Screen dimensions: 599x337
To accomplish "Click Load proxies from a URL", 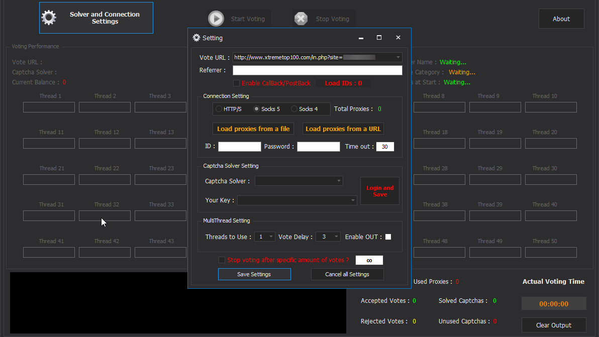I will coord(343,129).
